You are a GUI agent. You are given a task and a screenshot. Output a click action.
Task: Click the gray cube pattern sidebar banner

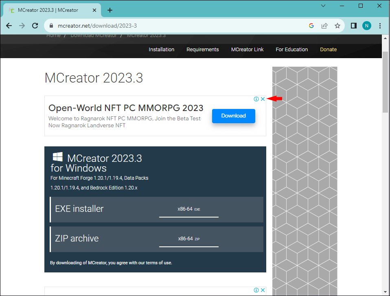(305, 181)
